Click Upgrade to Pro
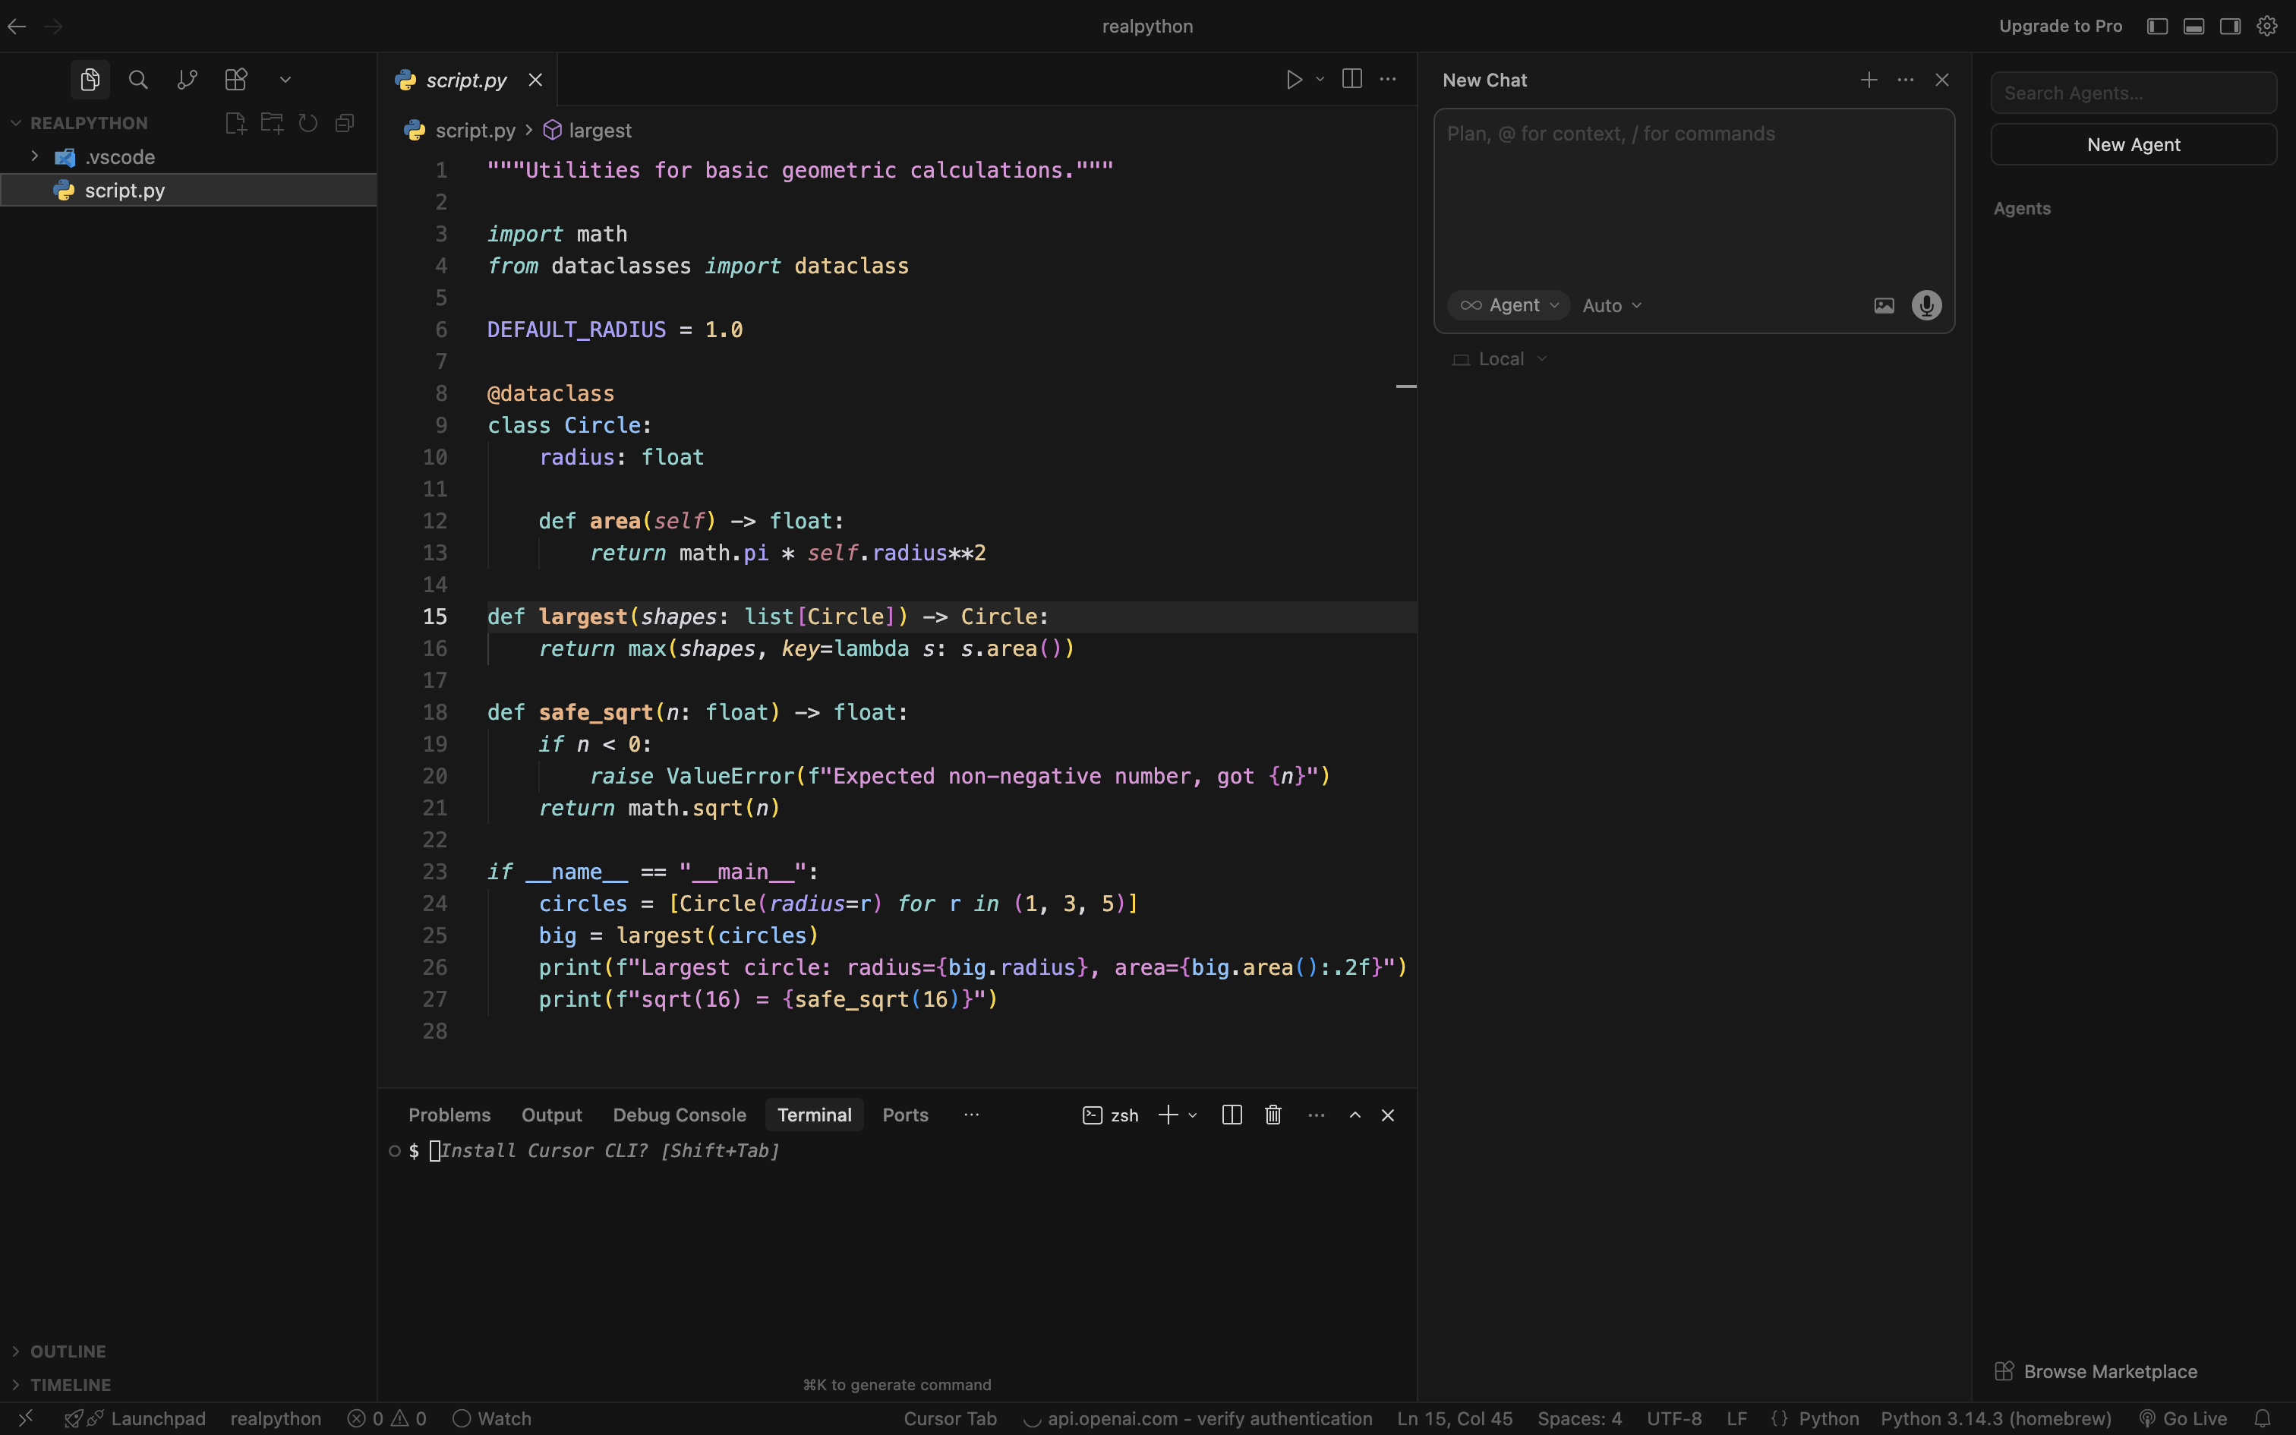Image resolution: width=2296 pixels, height=1435 pixels. click(2060, 27)
